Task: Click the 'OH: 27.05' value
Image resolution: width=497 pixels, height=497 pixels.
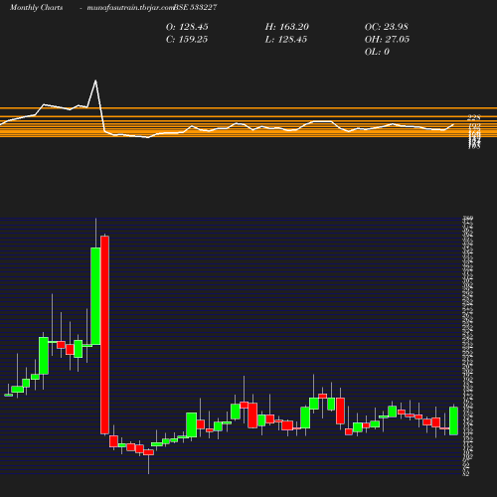Action: (x=387, y=40)
